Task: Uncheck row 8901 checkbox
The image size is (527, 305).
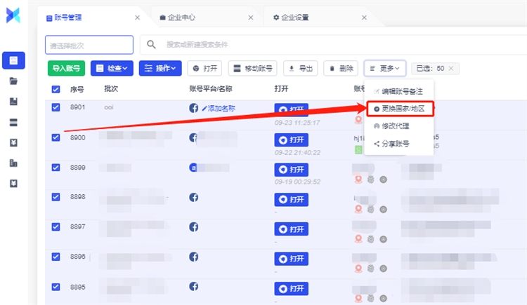Action: [56, 107]
